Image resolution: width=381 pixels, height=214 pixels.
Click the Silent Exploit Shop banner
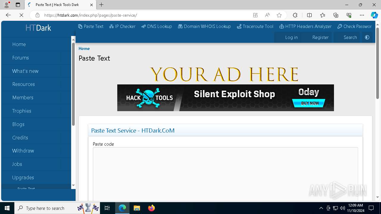[x=225, y=98]
